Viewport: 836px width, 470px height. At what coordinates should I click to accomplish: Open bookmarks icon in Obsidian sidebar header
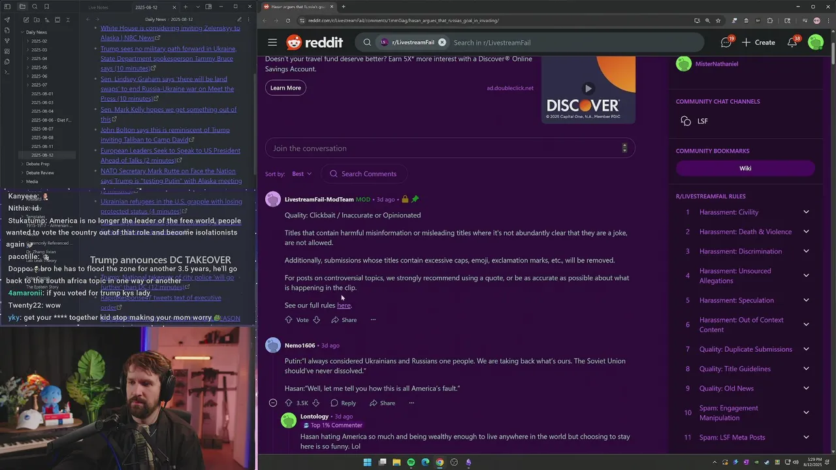pos(47,7)
